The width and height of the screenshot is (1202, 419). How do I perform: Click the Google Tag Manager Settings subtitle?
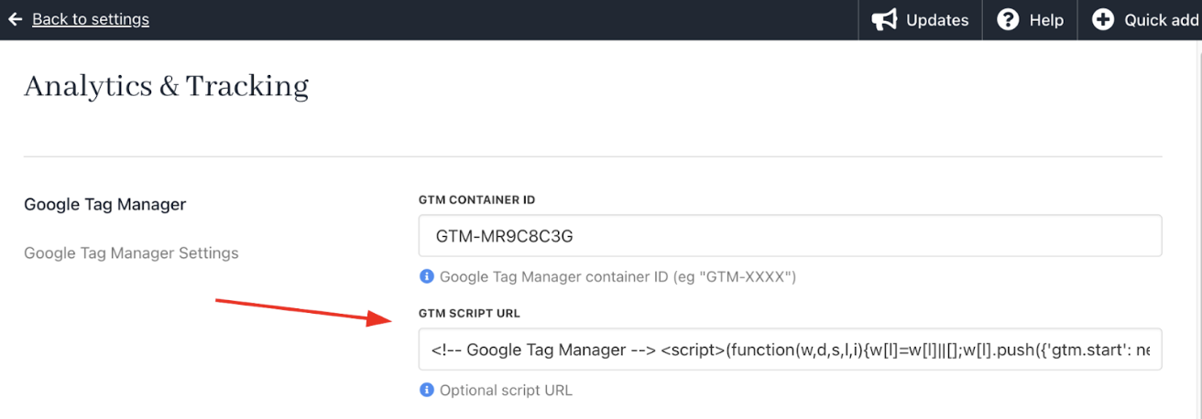[x=131, y=253]
